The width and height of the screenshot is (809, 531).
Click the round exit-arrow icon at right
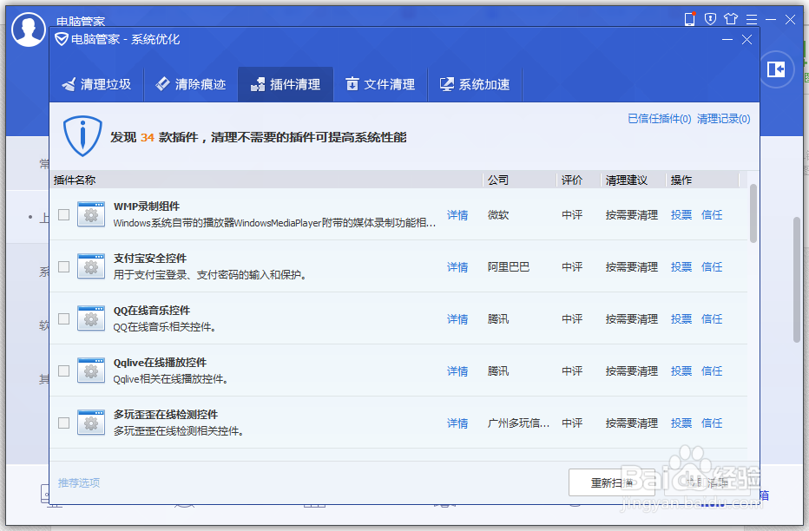point(776,69)
